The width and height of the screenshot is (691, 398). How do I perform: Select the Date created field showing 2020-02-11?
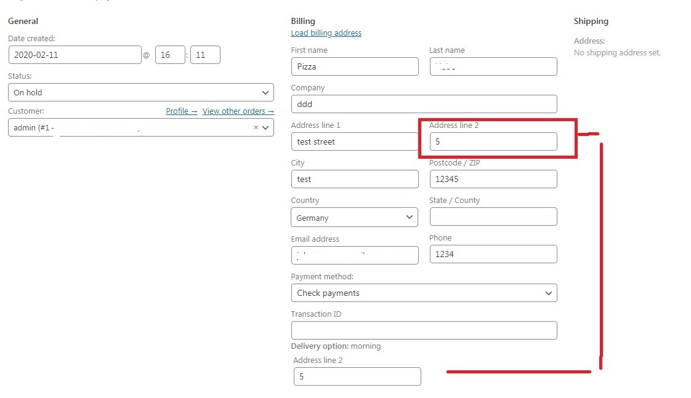coord(74,54)
